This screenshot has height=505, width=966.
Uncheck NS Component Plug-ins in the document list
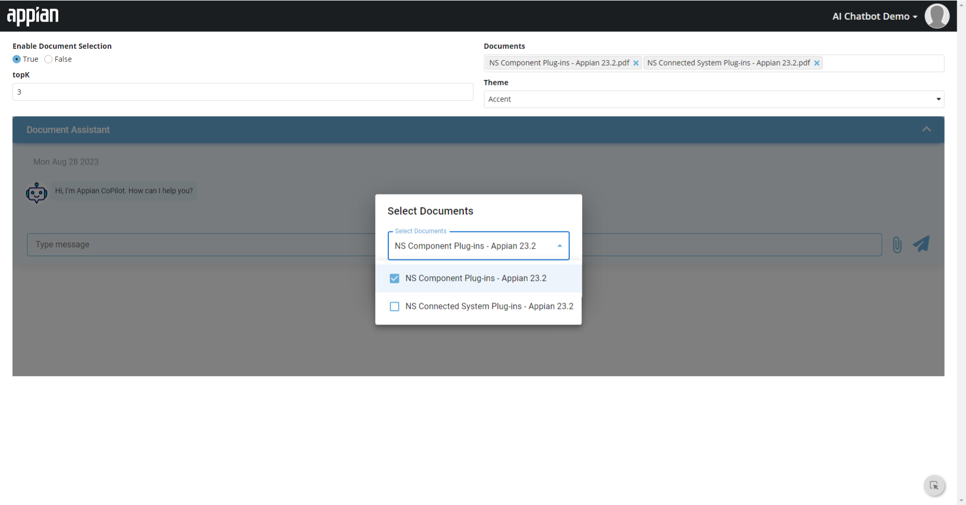395,278
